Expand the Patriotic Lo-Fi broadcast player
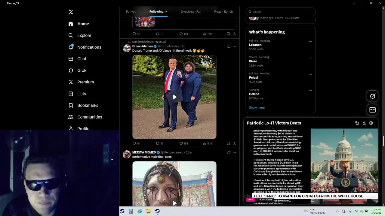 [357, 123]
